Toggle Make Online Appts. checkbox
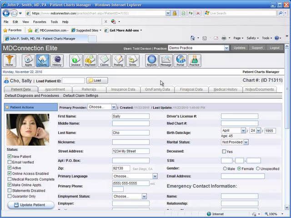Screen dimensions: 291x218 click(10, 185)
